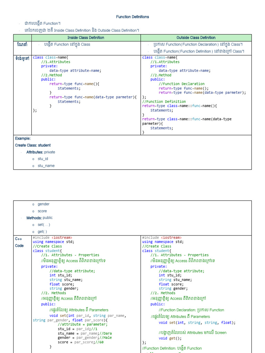The width and height of the screenshot is (265, 353).
Task: Click the 'return-type func-name();' declaration line
Action: pos(184,88)
